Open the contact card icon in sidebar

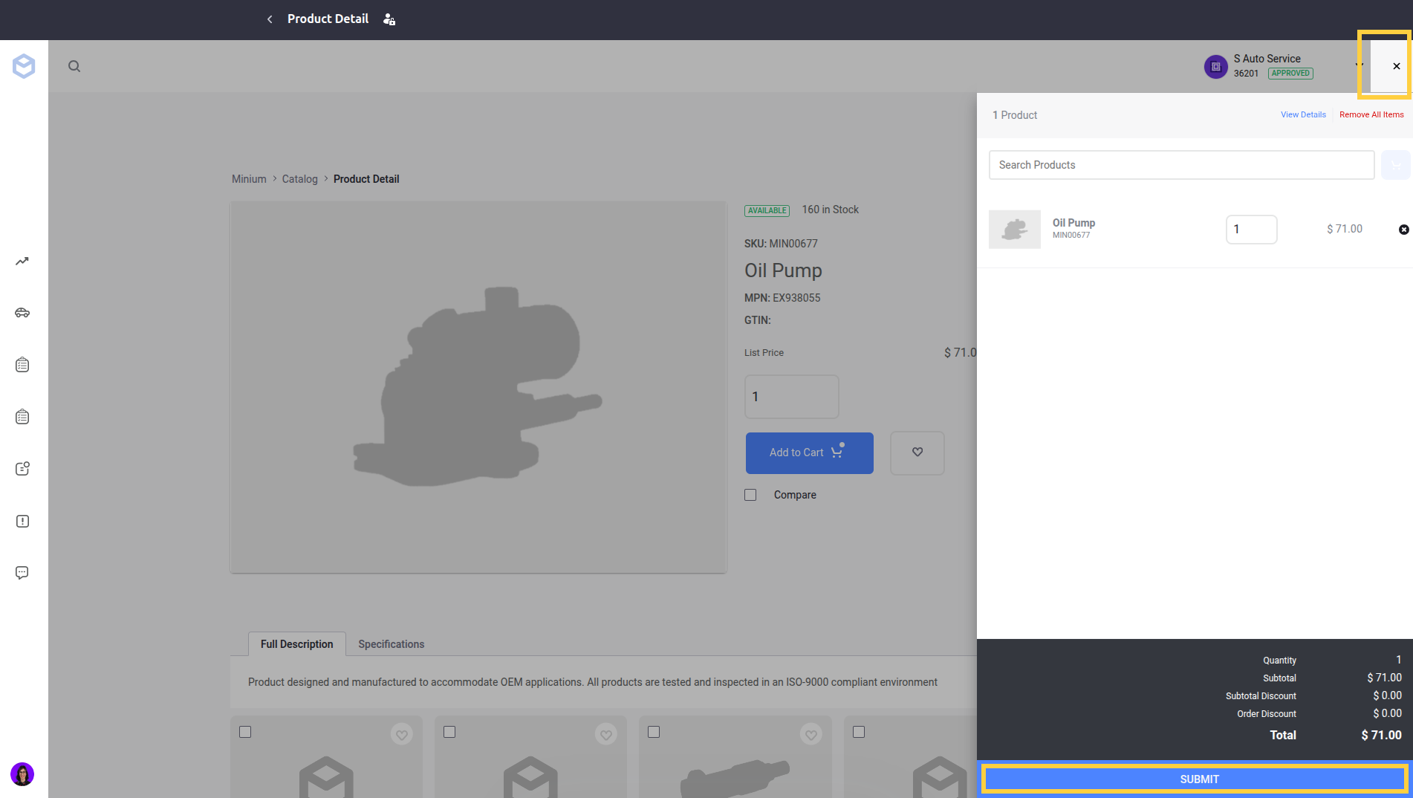click(x=22, y=468)
